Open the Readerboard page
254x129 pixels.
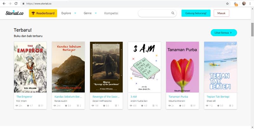pos(43,13)
